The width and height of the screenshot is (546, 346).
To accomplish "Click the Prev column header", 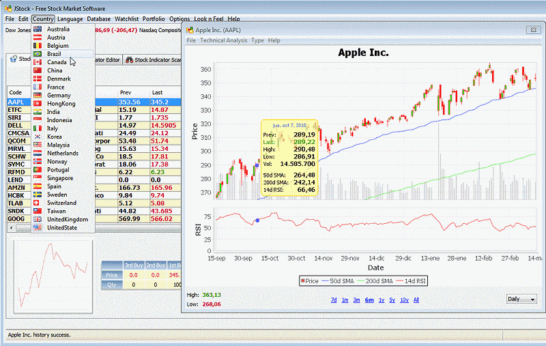I will (x=133, y=92).
